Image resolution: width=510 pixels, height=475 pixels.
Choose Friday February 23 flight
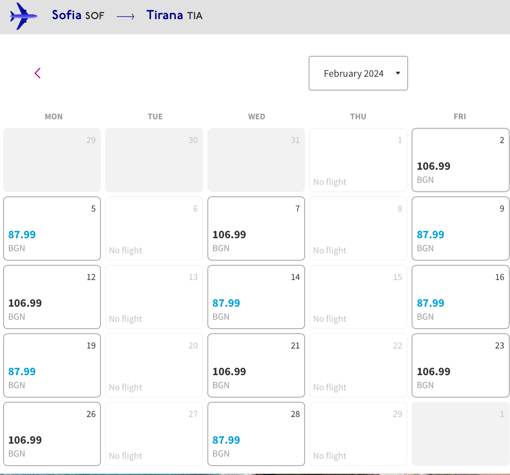460,365
